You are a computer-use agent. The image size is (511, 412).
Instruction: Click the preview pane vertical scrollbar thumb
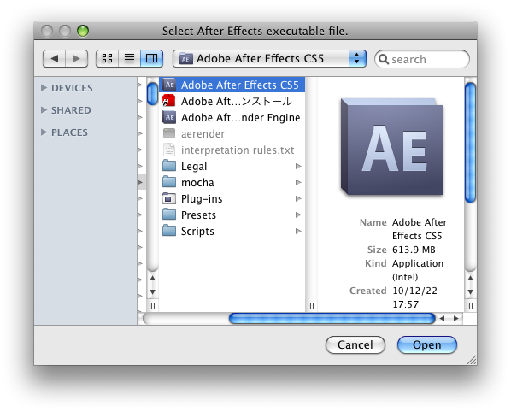click(470, 143)
